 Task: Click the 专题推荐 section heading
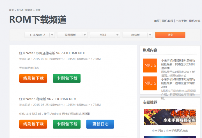(x=150, y=102)
